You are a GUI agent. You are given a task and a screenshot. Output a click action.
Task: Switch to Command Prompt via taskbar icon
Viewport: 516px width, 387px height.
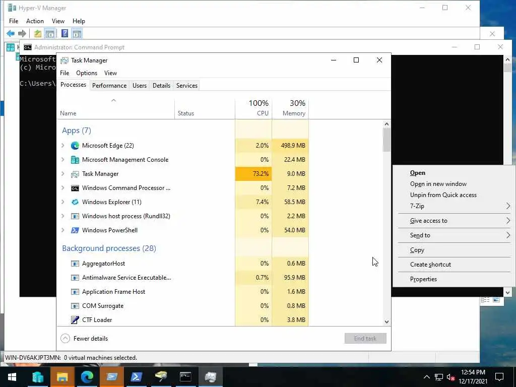click(185, 377)
